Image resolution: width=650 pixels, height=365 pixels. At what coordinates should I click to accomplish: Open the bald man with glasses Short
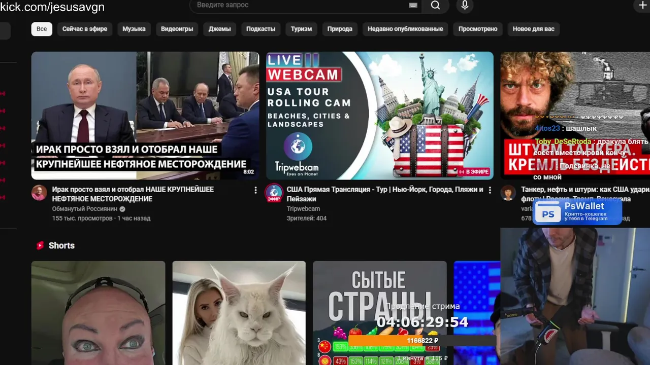99,313
